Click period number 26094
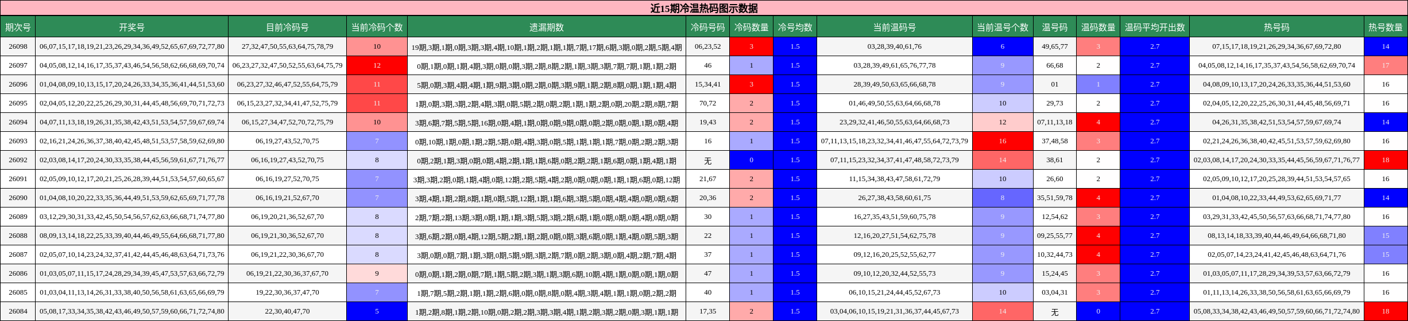Screen dimensions: 1408x321 pyautogui.click(x=18, y=122)
